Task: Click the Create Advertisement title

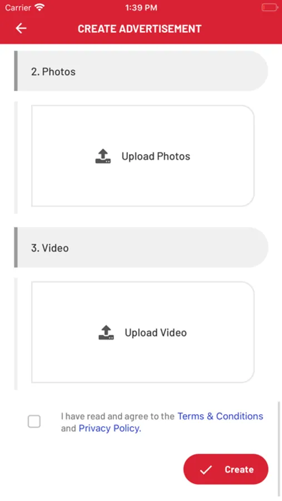Action: pos(140,29)
